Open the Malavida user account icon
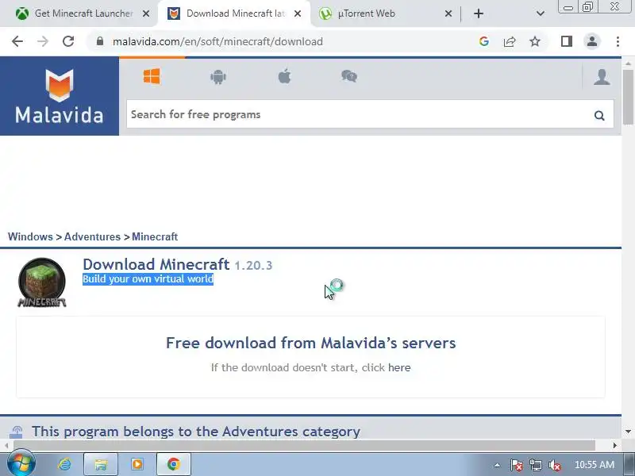 602,77
